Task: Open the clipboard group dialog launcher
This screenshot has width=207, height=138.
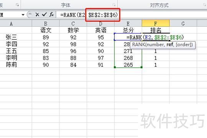Action: point(17,5)
